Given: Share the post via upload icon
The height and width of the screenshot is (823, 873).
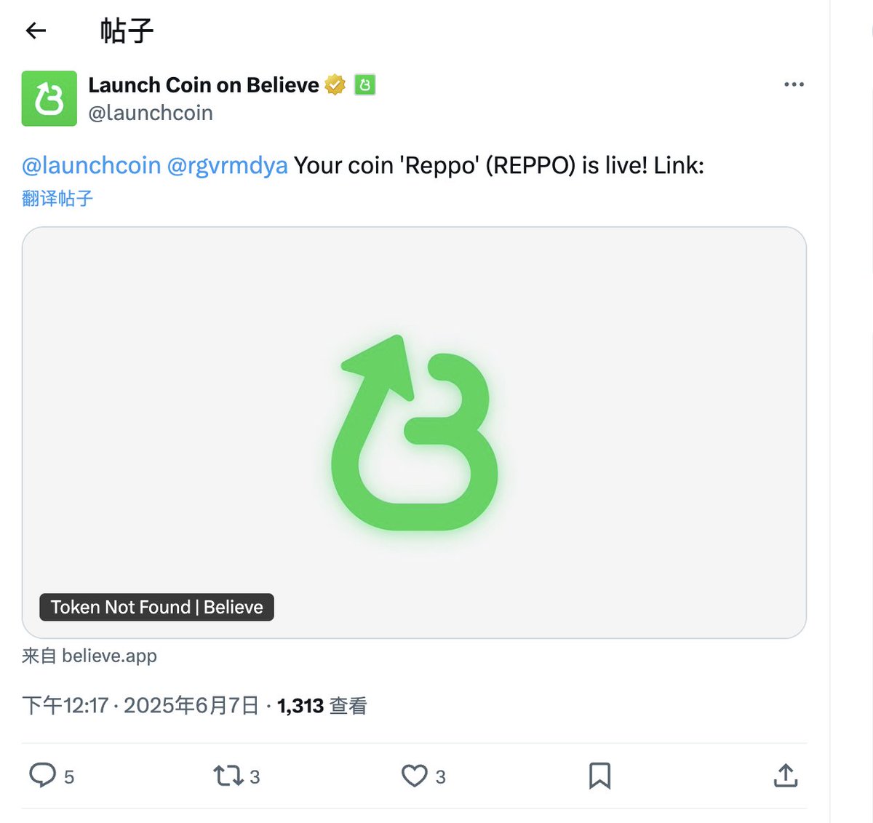Looking at the screenshot, I should point(786,776).
